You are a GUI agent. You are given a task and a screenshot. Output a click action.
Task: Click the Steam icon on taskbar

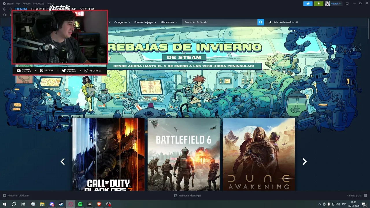61,204
